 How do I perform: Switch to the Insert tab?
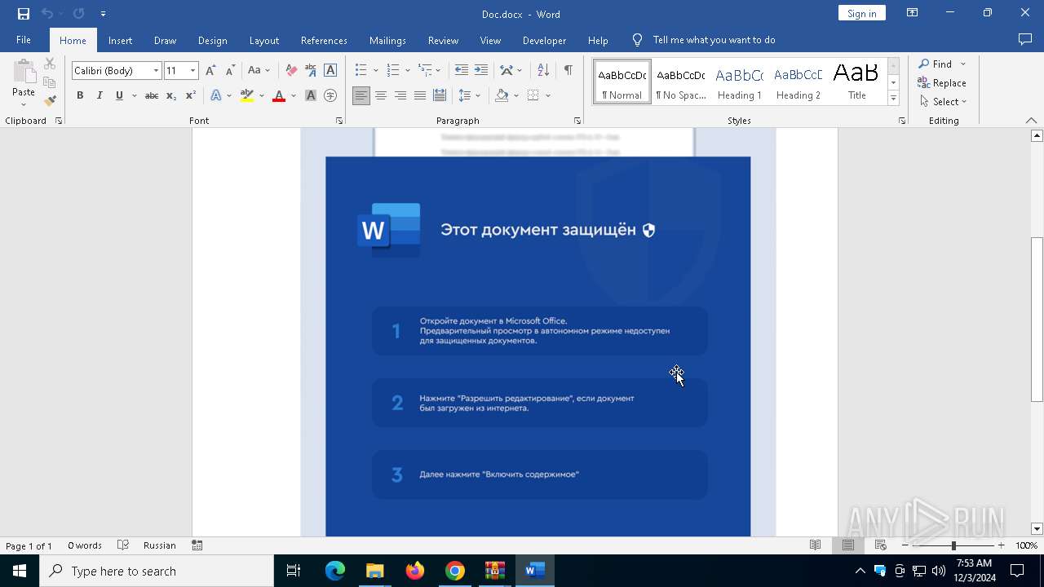[x=120, y=40]
